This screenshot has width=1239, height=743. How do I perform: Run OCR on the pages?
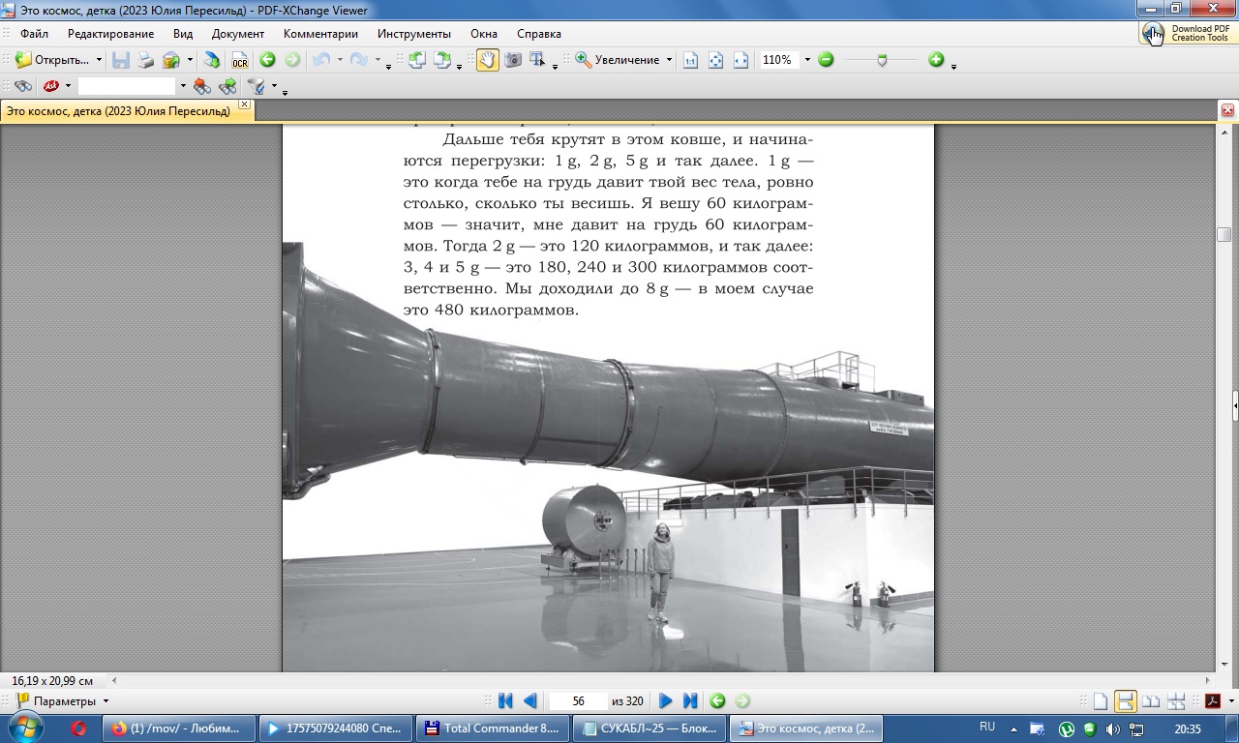[x=239, y=60]
